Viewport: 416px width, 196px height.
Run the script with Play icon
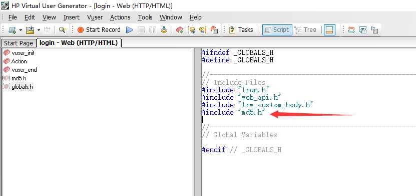point(130,30)
